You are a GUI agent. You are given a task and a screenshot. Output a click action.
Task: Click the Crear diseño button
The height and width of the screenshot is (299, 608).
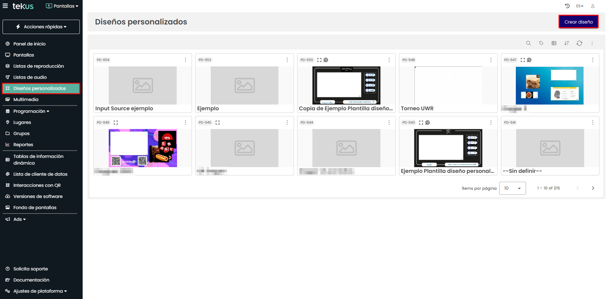coord(578,22)
